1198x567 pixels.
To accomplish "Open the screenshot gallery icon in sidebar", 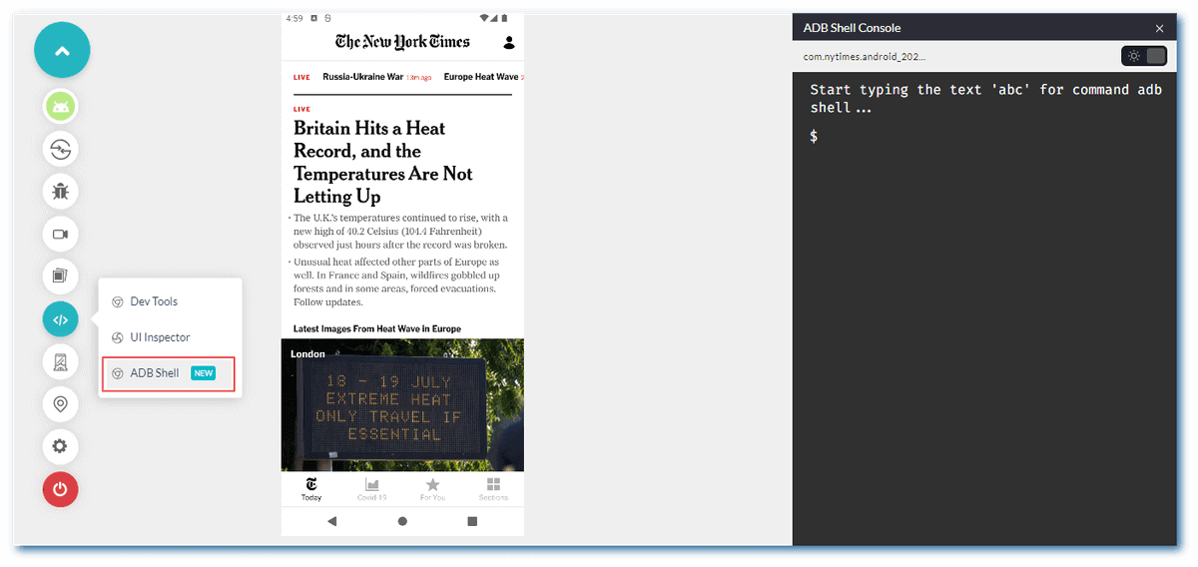I will (x=61, y=277).
